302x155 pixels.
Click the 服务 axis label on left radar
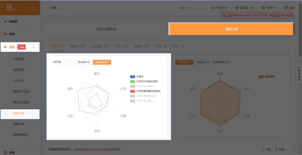[70, 89]
